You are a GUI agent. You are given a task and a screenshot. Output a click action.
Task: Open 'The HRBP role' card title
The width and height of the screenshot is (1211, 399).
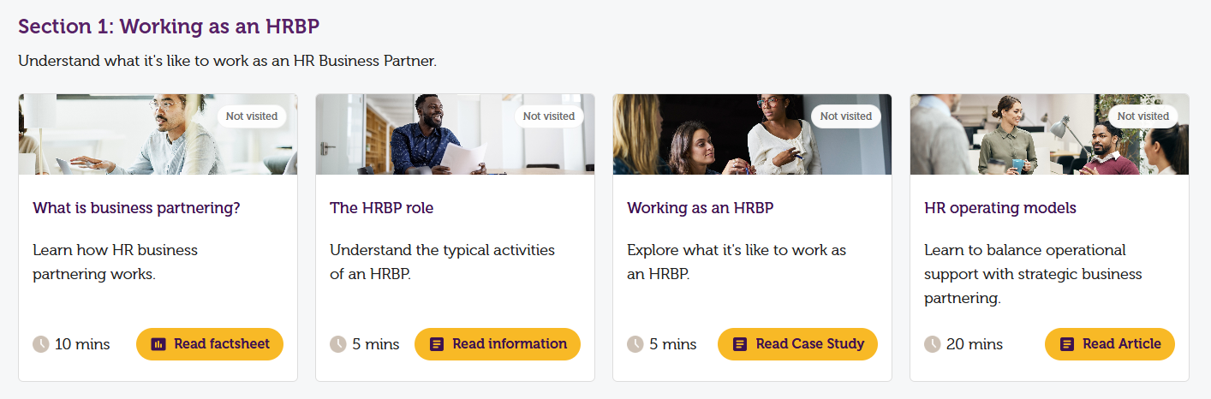(382, 208)
